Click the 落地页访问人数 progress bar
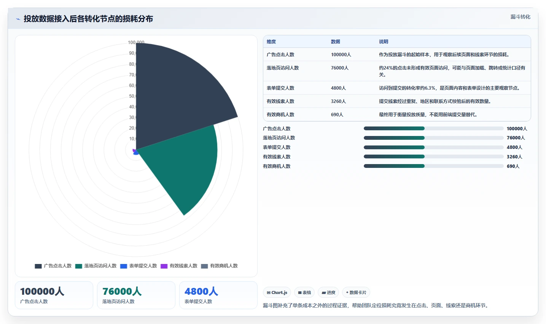Image resolution: width=546 pixels, height=324 pixels. tap(433, 138)
